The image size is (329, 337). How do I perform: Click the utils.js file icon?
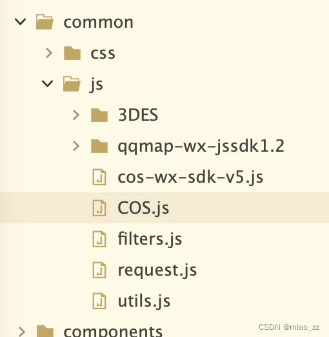(x=99, y=301)
